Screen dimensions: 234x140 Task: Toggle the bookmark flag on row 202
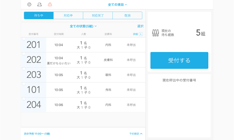(x=24, y=54)
